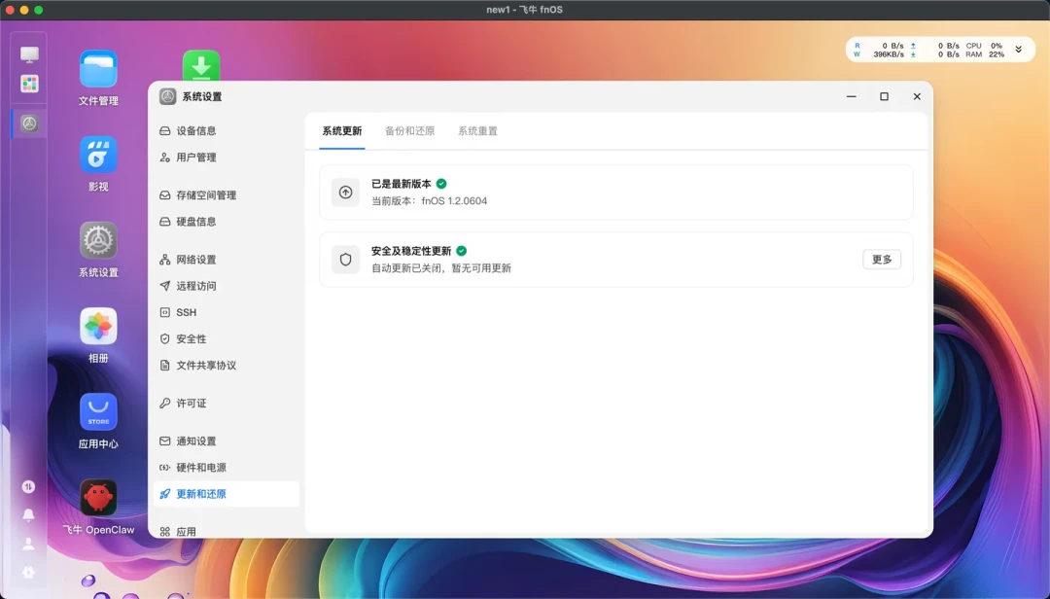Screen dimensions: 1050x599
Task: Open the 应用中心 store icon
Action: [x=98, y=412]
